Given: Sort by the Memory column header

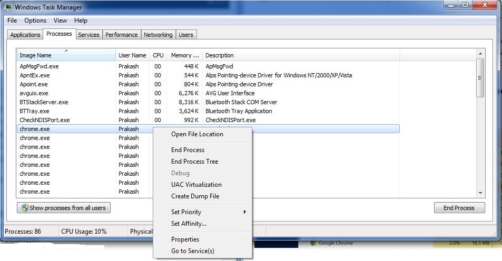Looking at the screenshot, I should coord(185,55).
